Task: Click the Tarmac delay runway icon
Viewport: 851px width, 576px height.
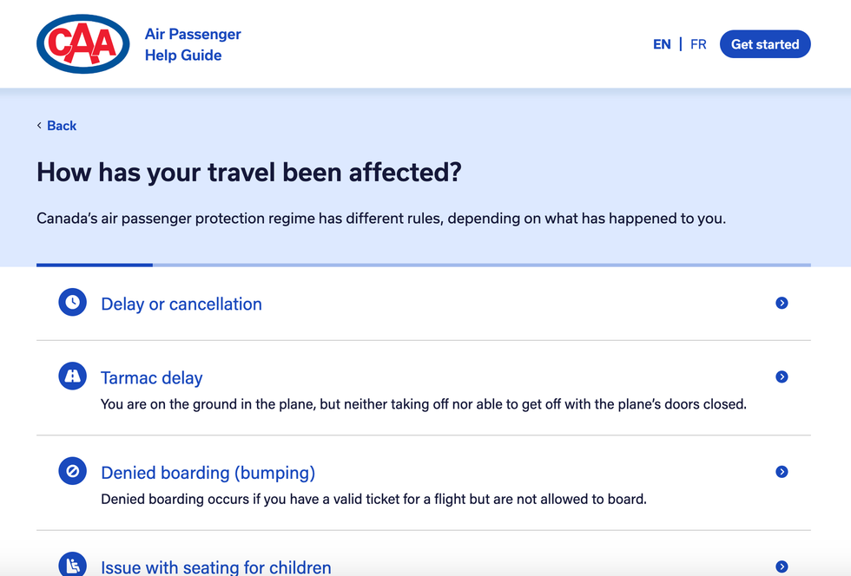Action: point(73,376)
